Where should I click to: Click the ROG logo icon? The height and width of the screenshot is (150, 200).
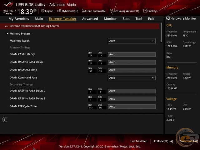(x=8, y=4)
